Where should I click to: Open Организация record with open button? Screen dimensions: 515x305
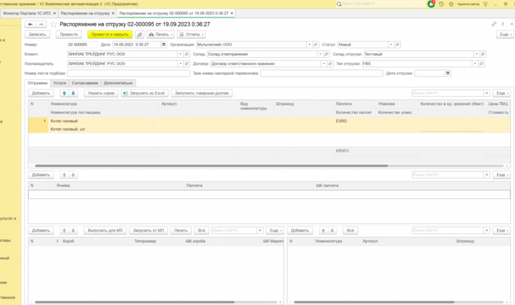point(316,44)
